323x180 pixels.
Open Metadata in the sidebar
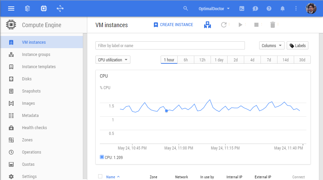[x=42, y=116]
